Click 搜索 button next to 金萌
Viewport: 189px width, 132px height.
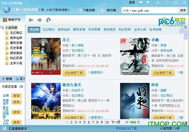tap(16, 96)
